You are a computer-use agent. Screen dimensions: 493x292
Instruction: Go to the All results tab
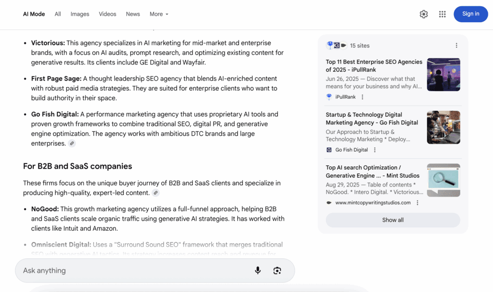point(58,14)
